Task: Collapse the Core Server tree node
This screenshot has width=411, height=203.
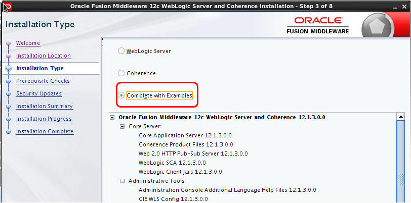Action: [122, 127]
